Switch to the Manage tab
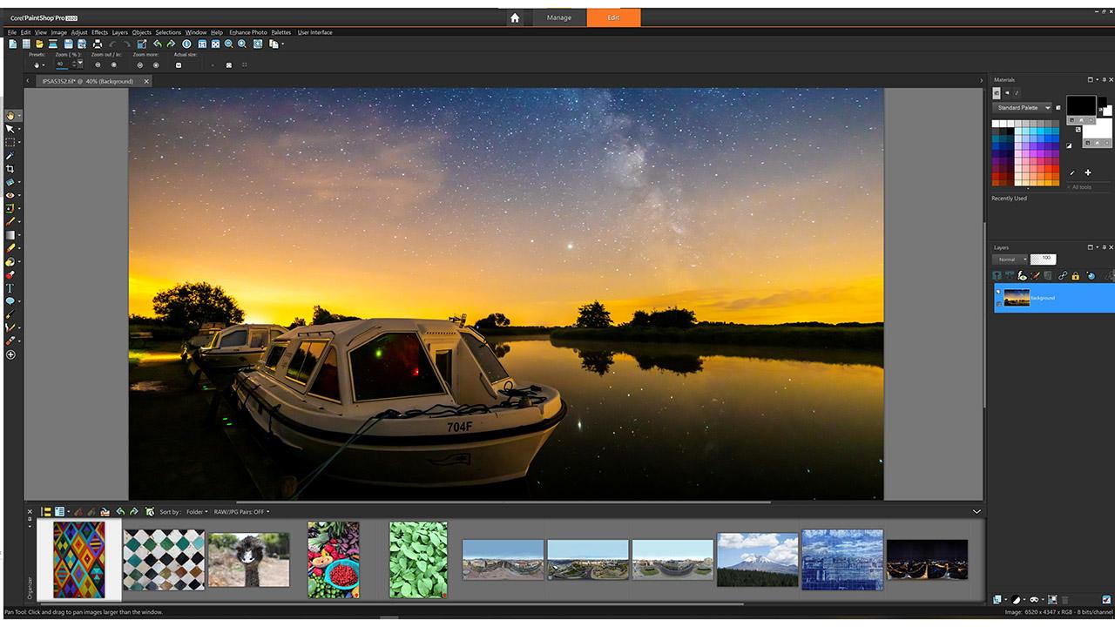Screen dimensions: 1115x627 click(x=558, y=17)
